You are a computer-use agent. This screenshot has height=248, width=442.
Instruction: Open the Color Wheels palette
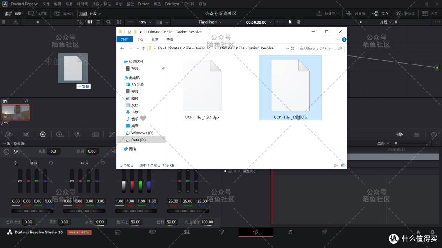(x=43, y=135)
